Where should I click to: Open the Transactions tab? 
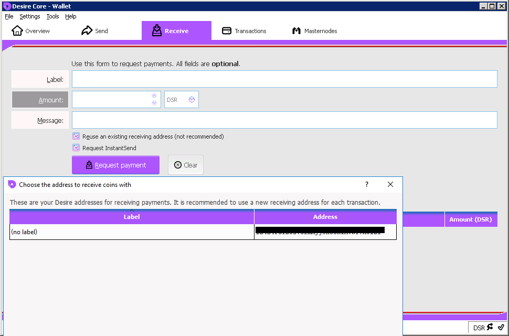[244, 31]
